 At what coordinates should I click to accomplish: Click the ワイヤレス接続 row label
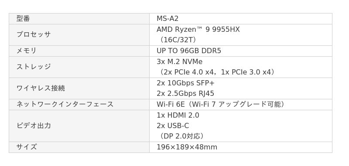tap(41, 88)
